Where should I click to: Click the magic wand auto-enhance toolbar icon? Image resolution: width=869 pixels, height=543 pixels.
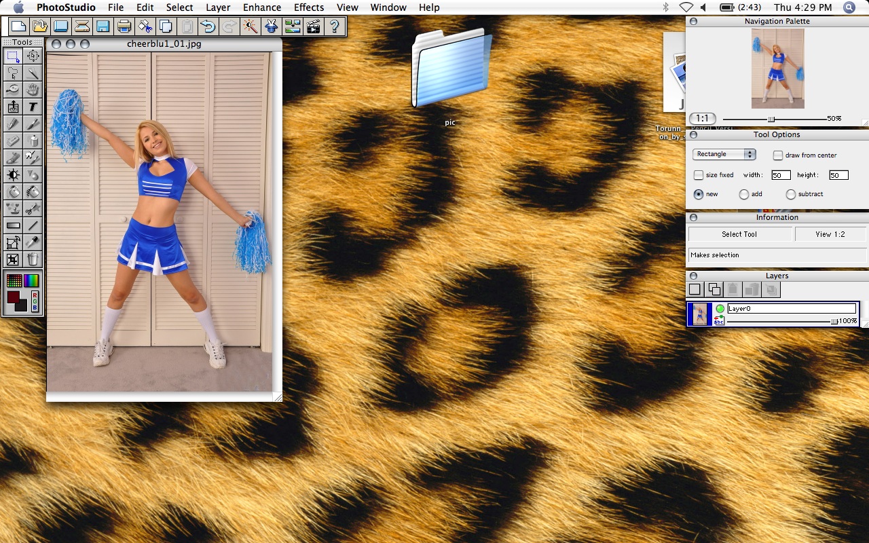click(x=250, y=26)
